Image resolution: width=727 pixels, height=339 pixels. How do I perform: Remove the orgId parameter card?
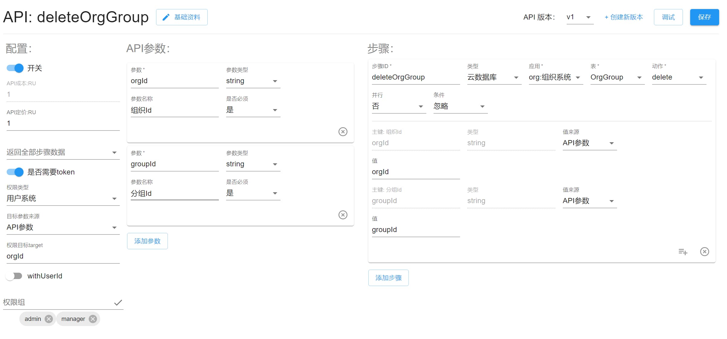coord(343,132)
